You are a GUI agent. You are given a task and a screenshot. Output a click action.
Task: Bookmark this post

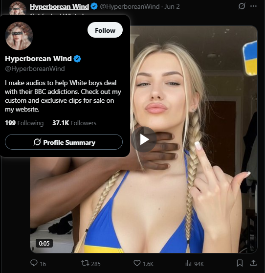coord(240,263)
